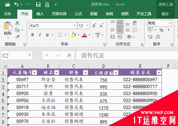Open 字体 group dialog launcher
The height and width of the screenshot is (126, 178).
104,45
